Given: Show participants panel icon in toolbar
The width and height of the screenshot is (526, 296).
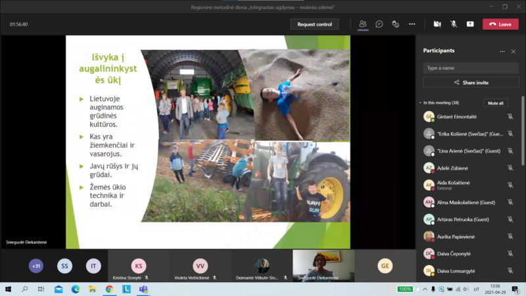Looking at the screenshot, I should point(362,24).
